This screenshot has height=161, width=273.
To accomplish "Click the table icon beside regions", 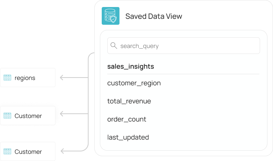I will click(7, 78).
